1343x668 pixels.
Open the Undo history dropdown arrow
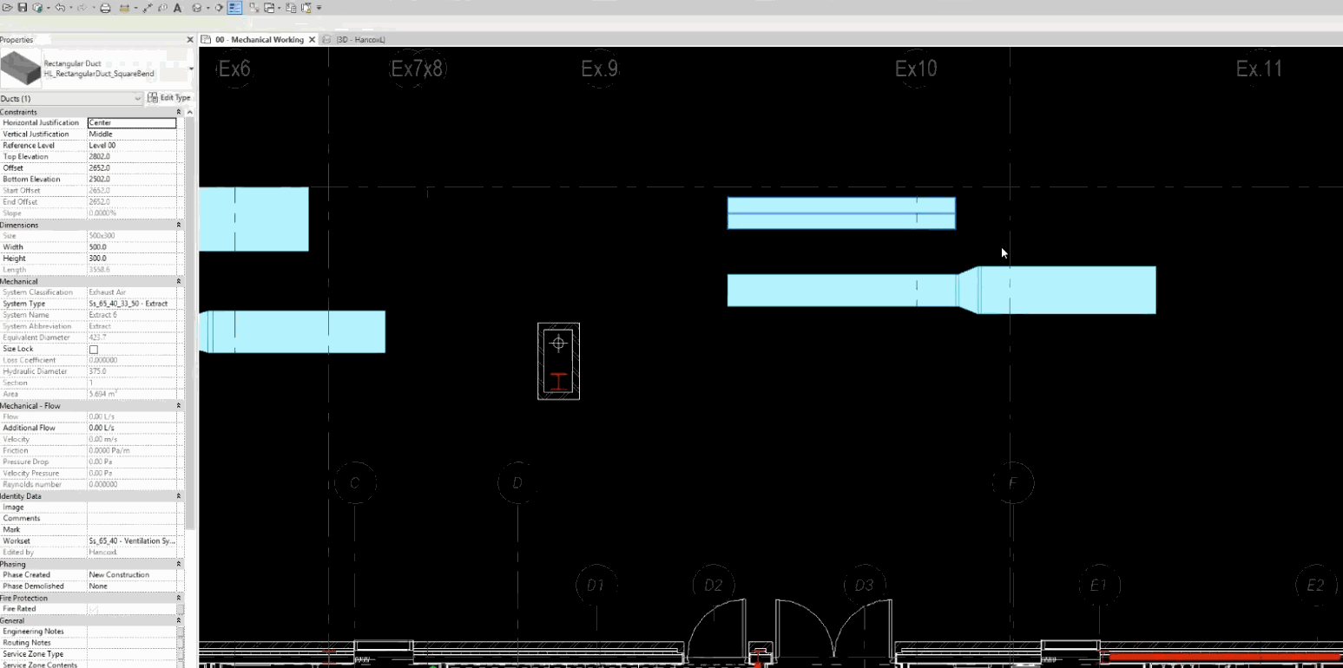69,9
